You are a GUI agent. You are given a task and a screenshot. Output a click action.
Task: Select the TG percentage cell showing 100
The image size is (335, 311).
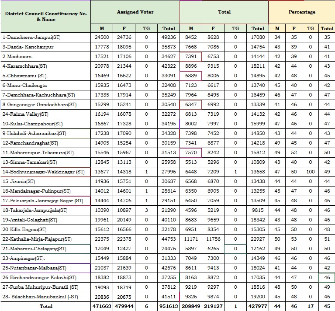point(310,172)
